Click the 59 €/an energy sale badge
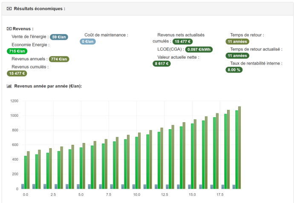The width and height of the screenshot is (294, 203). click(59, 37)
